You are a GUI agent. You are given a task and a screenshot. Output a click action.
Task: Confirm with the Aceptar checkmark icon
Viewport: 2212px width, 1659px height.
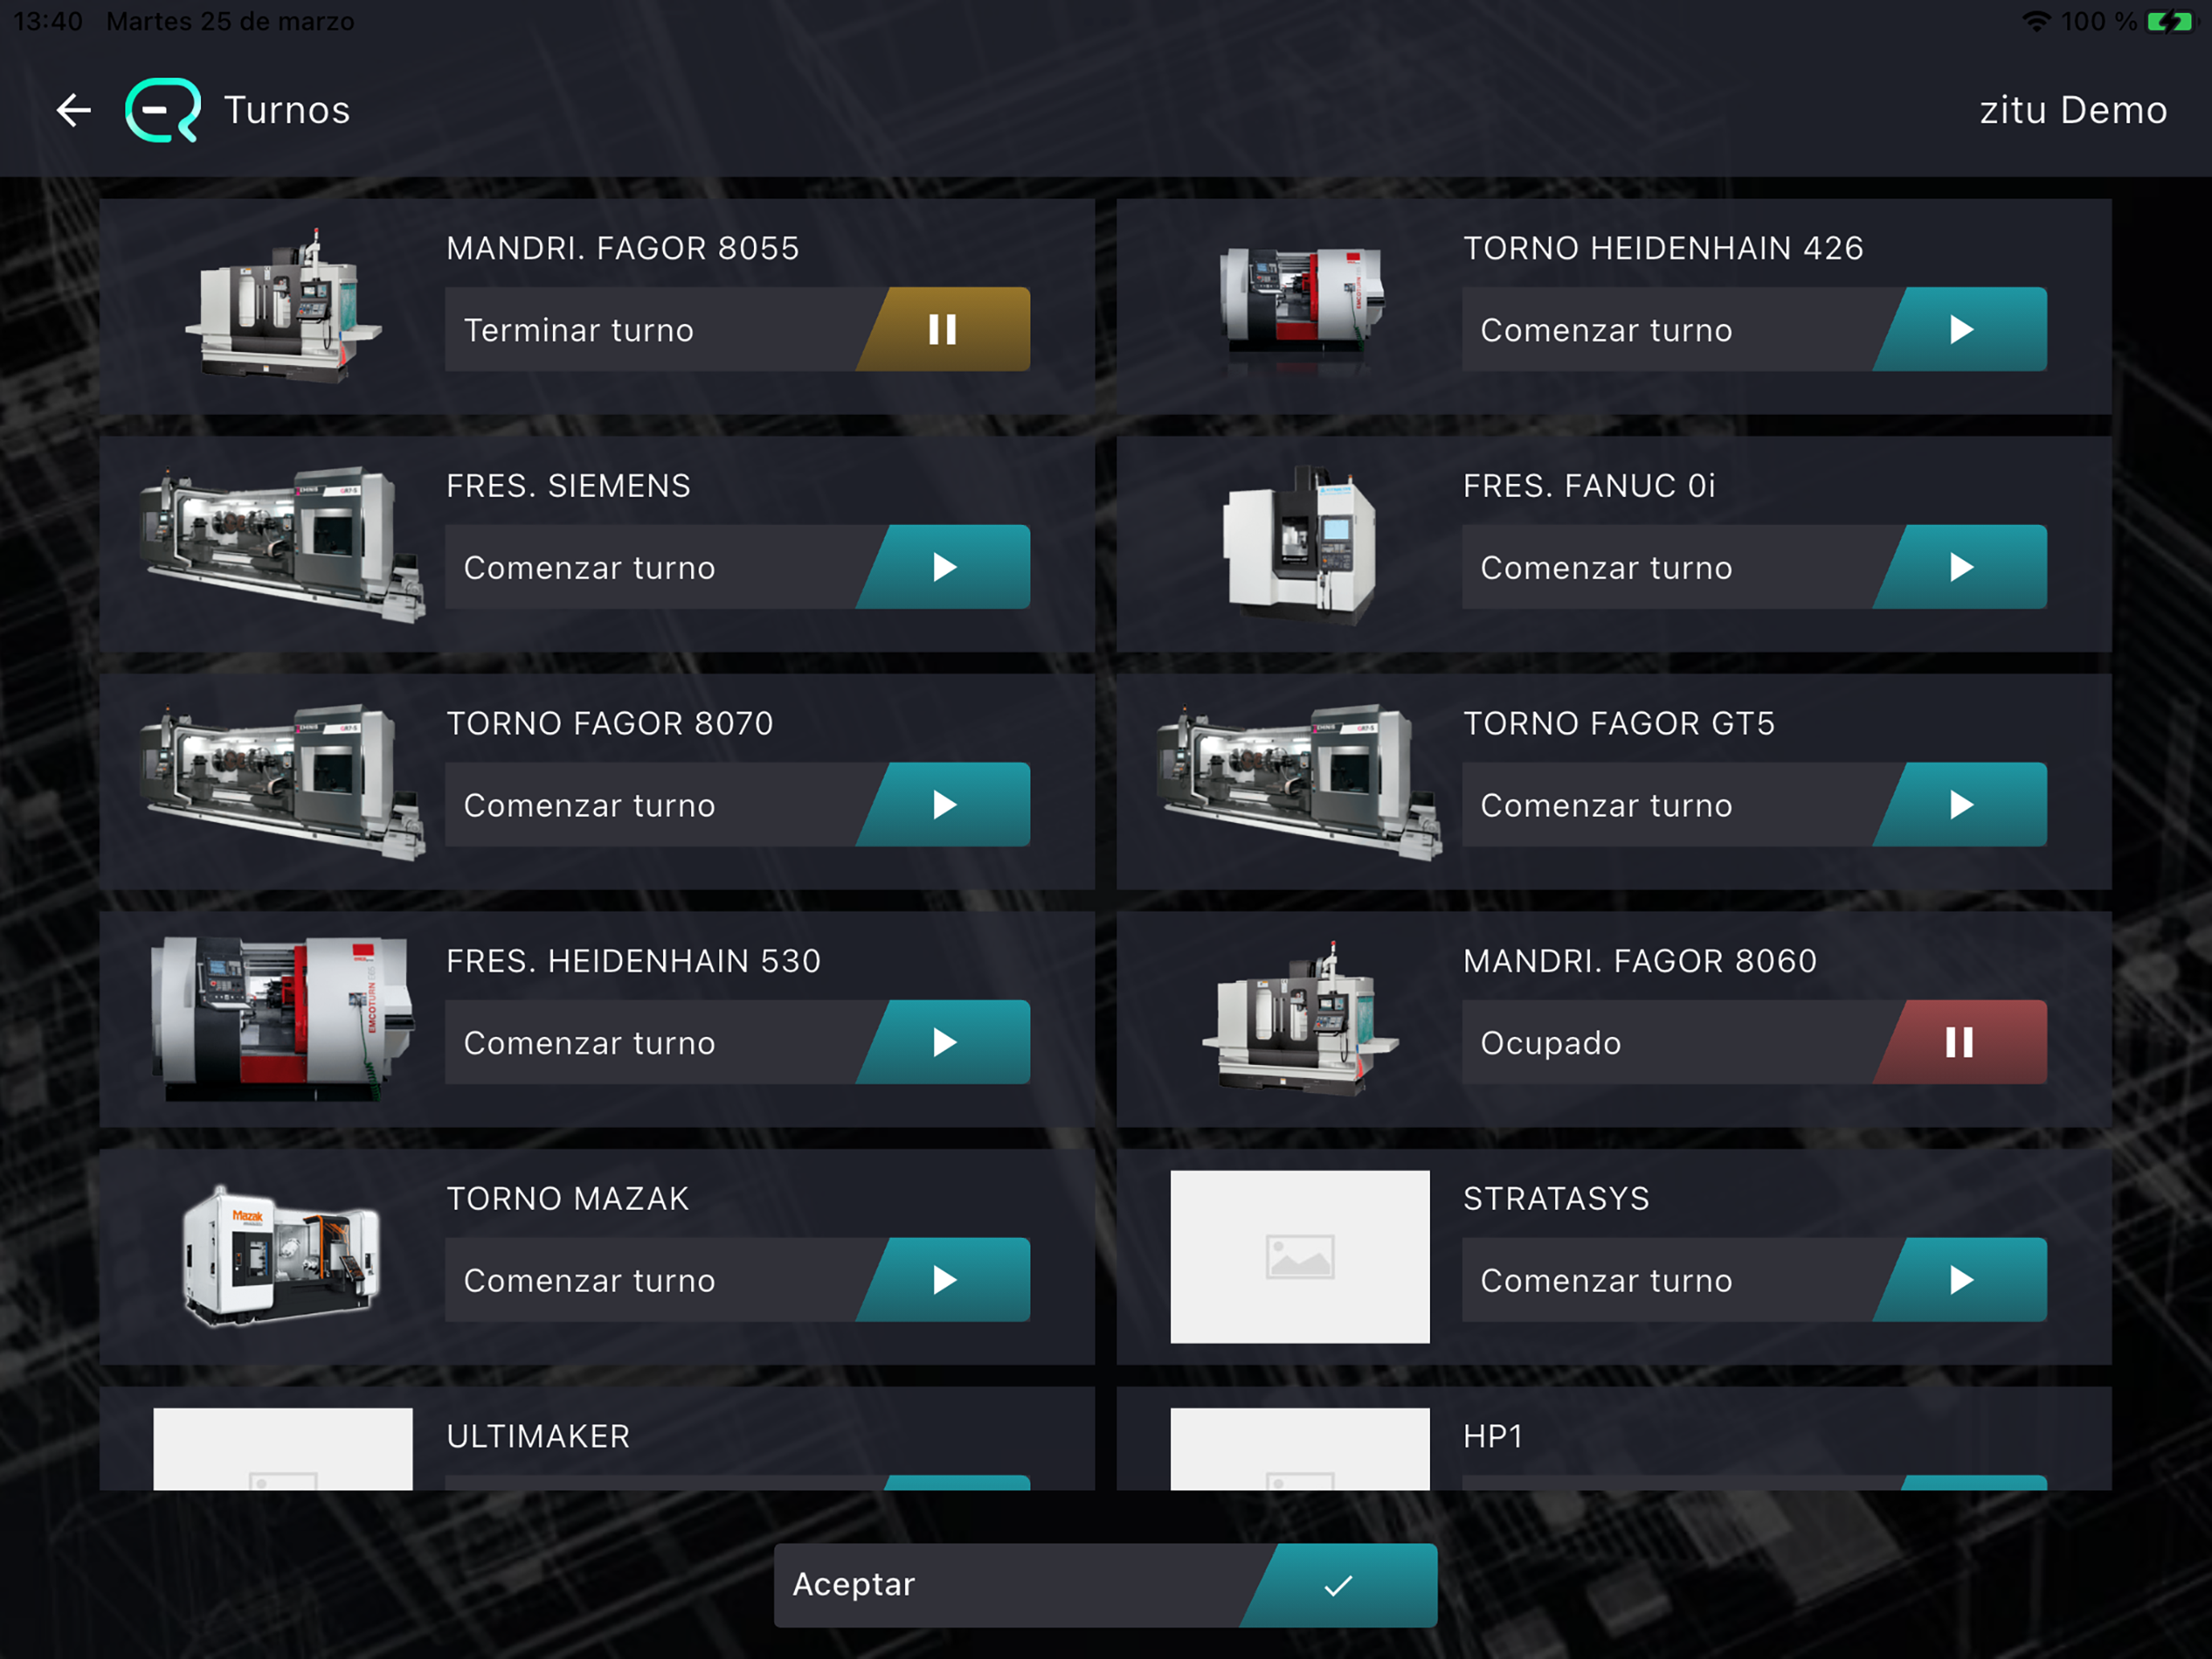click(1338, 1585)
